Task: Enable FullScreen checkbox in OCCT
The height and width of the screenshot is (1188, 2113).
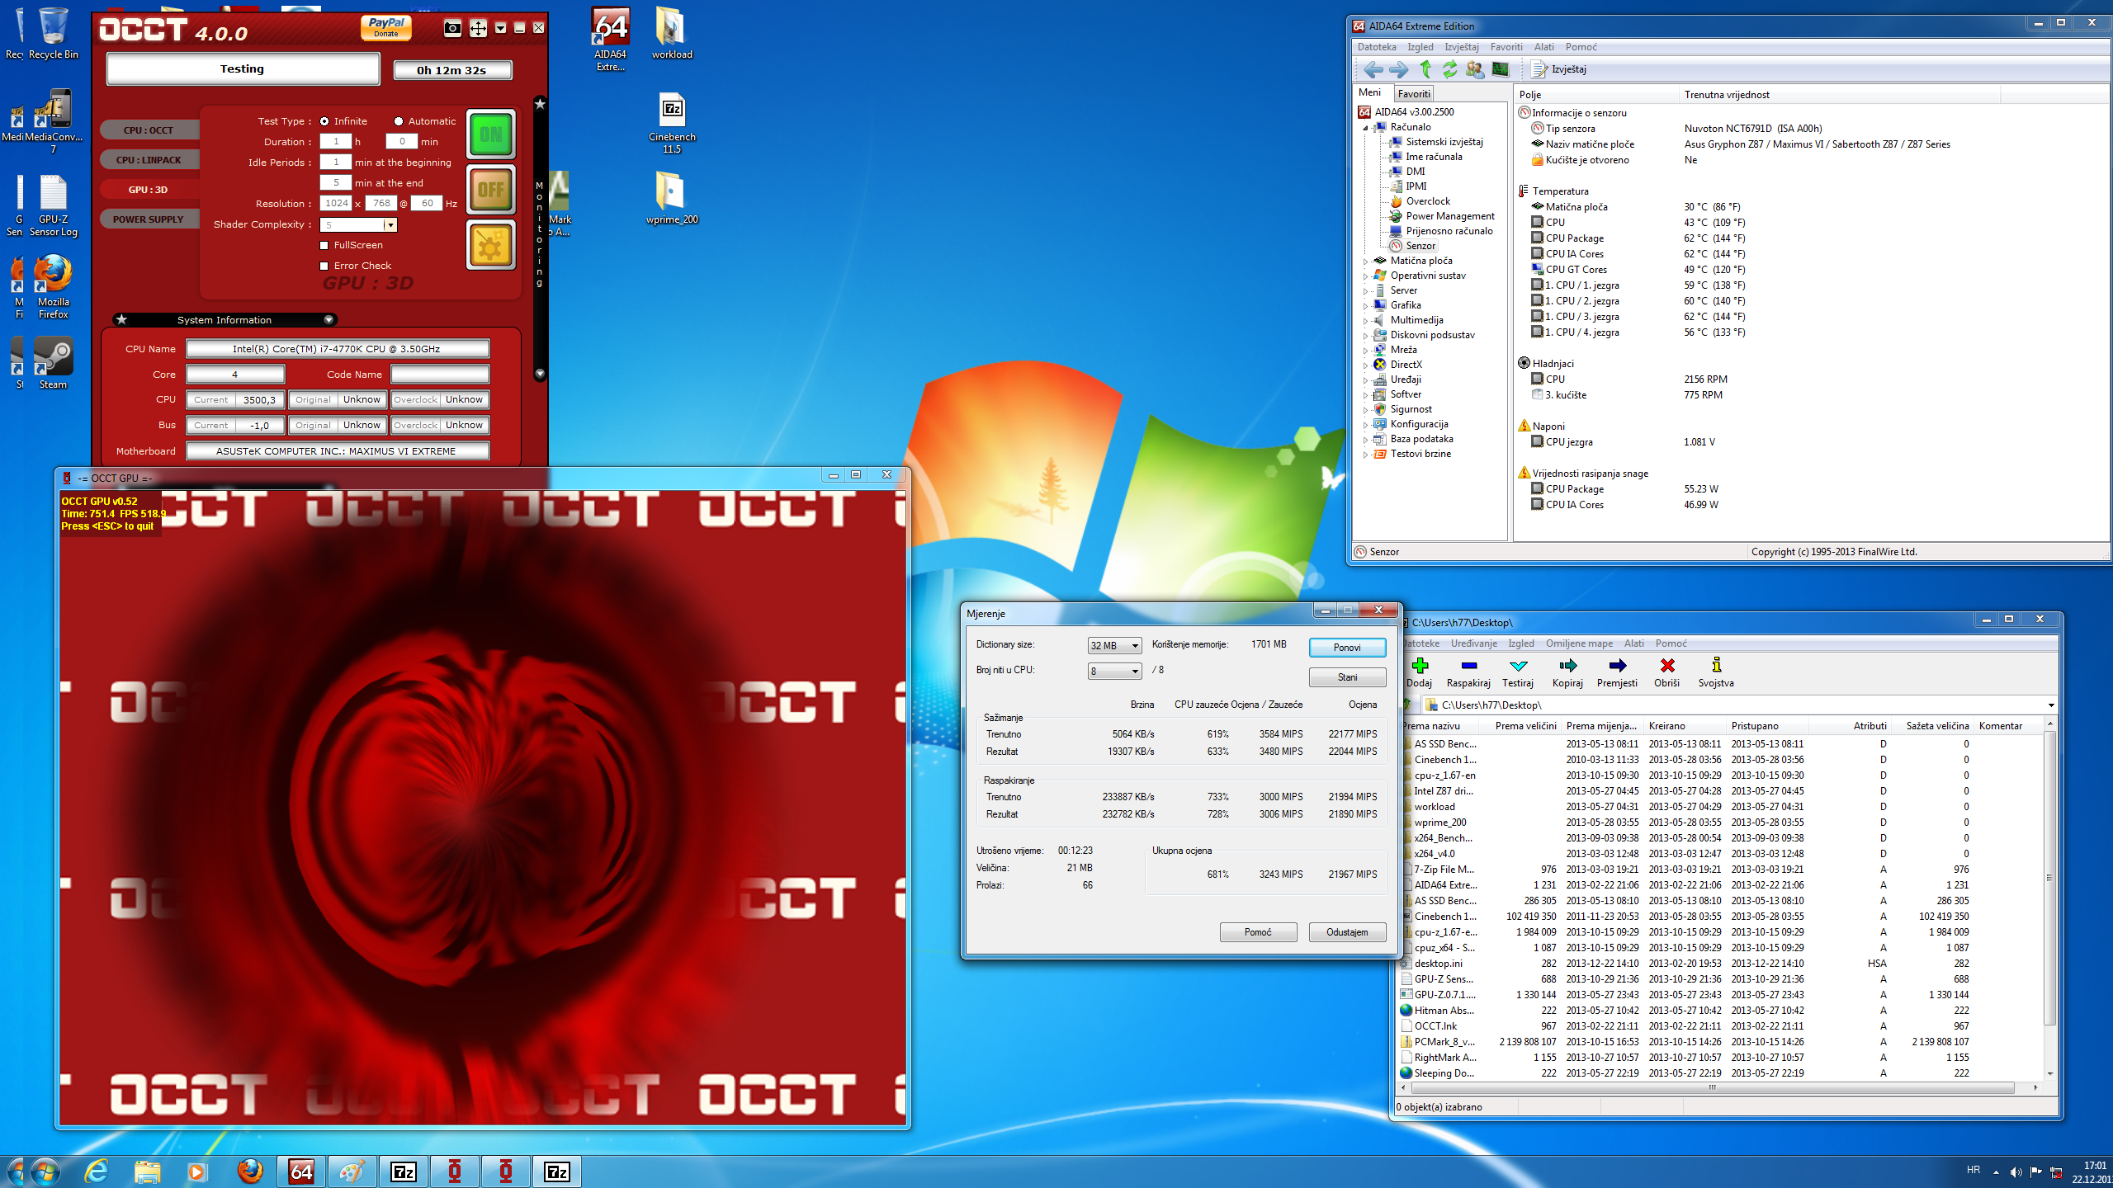Action: tap(324, 245)
